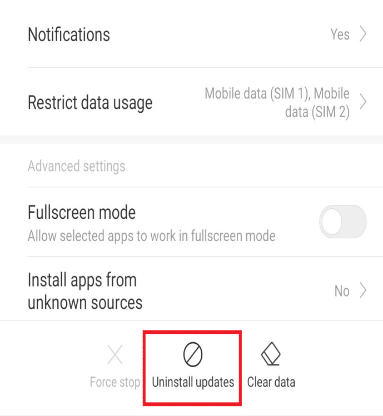Expand Install apps from unknown sources chevron

click(363, 290)
